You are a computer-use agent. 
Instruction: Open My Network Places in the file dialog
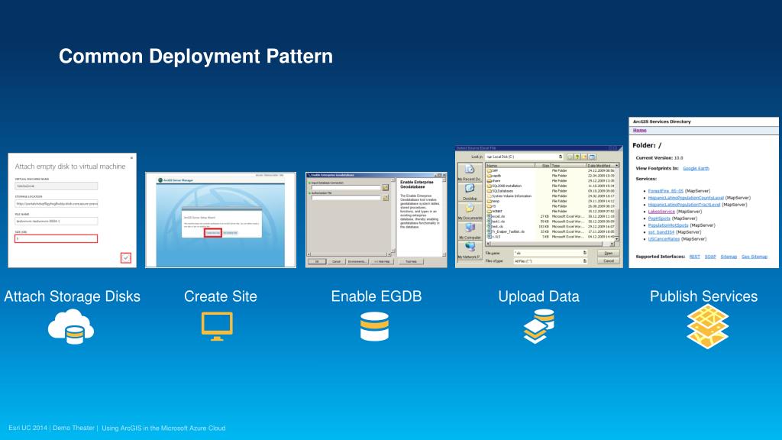(x=470, y=250)
